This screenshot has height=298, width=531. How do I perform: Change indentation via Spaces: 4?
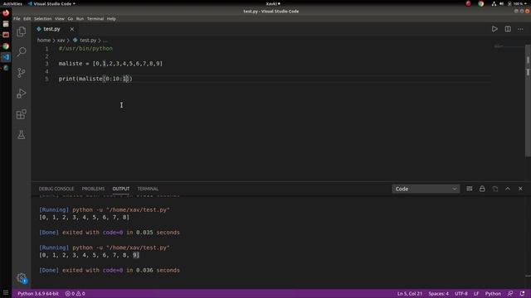pyautogui.click(x=439, y=294)
